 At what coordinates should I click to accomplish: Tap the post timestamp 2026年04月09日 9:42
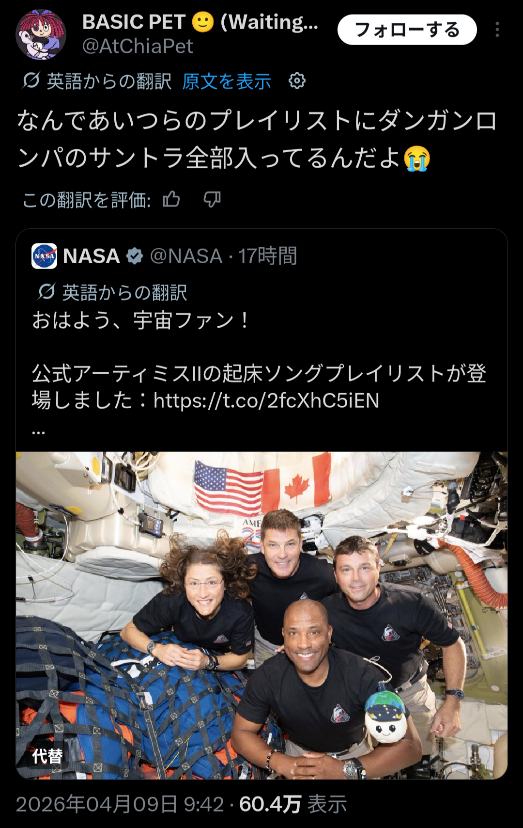tap(120, 804)
